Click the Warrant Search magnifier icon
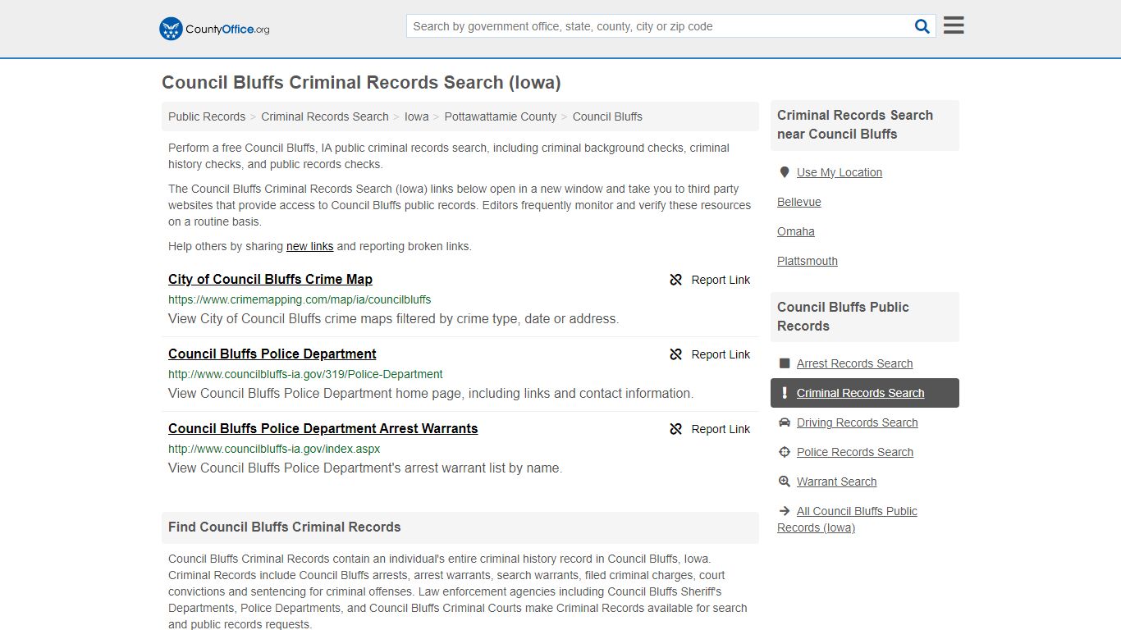 coord(785,482)
